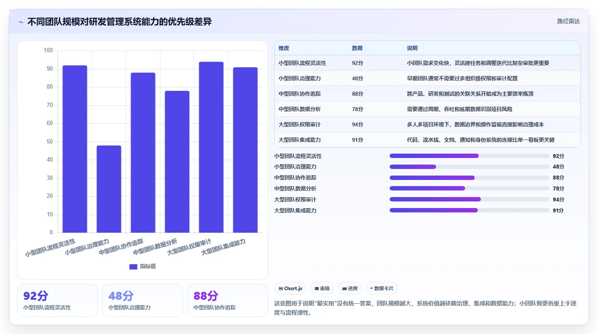
Task: Click description starting 早期团队通常不需要
Action: [462, 79]
